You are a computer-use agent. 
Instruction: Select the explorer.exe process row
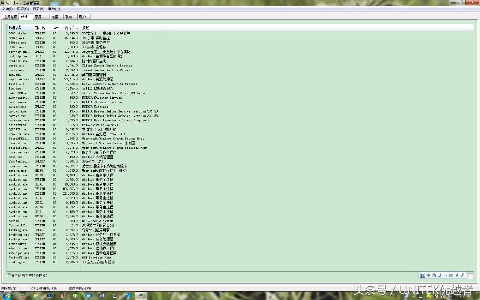19,79
